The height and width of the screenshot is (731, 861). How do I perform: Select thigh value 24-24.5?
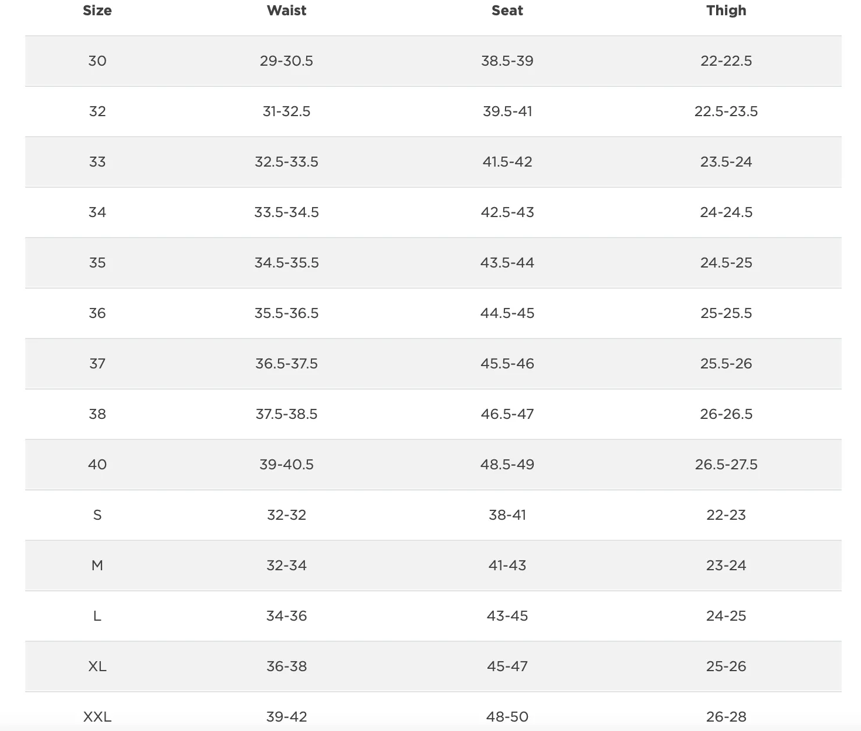(x=726, y=212)
